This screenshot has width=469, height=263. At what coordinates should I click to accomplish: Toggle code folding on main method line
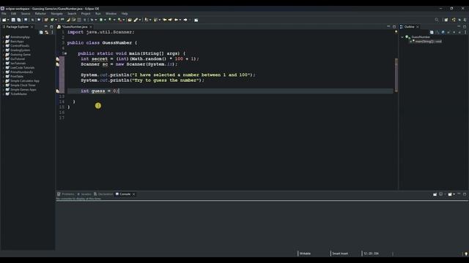tap(65, 53)
